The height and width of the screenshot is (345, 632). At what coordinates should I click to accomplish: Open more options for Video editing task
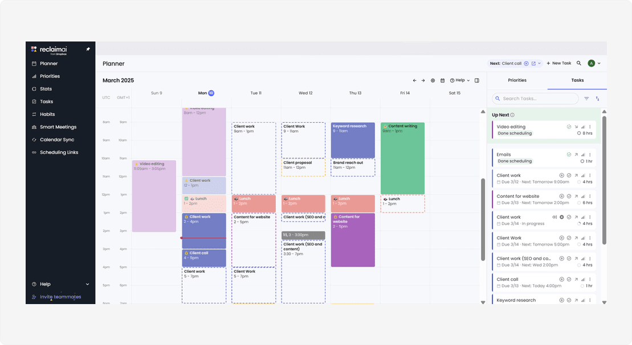click(x=590, y=127)
